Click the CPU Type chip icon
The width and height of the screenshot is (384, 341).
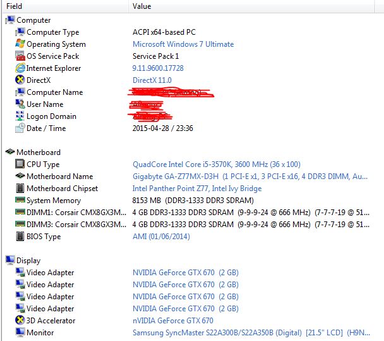pyautogui.click(x=20, y=164)
